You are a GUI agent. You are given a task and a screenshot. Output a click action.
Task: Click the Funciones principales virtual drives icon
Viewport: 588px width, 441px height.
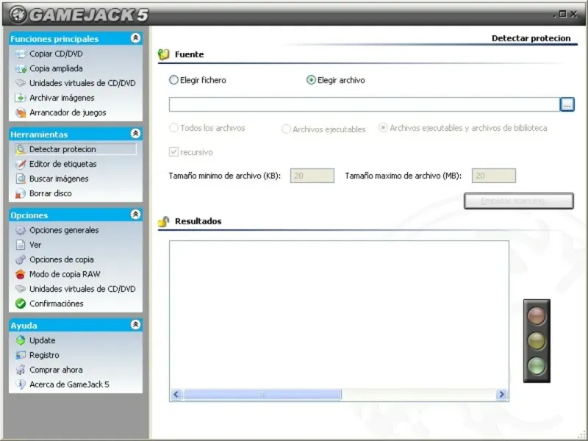[x=21, y=83]
